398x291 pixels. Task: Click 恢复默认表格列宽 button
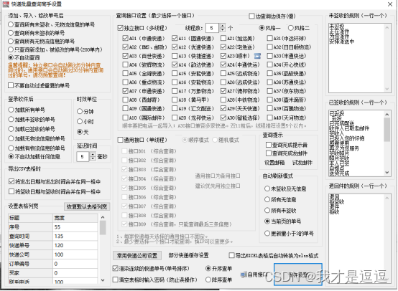point(87,206)
